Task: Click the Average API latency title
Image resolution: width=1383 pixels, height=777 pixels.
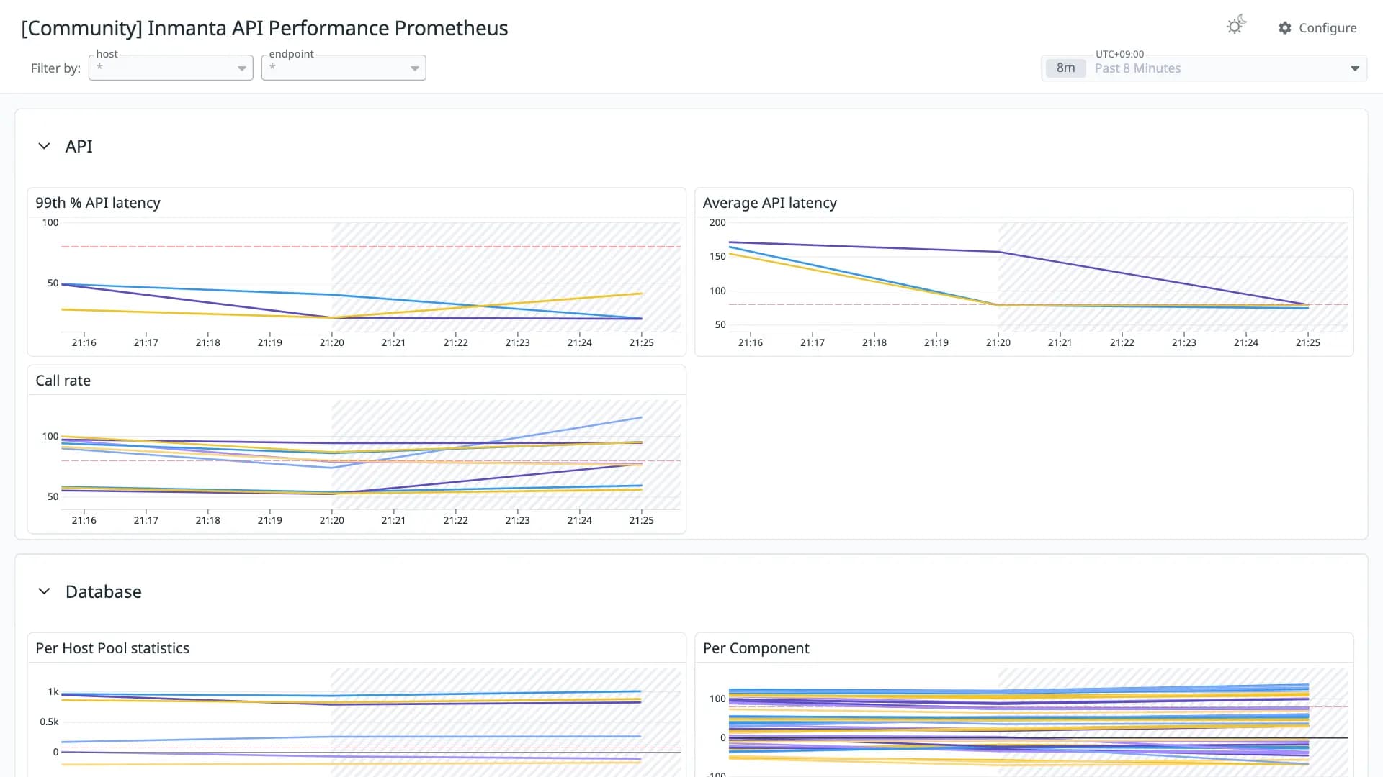Action: point(769,203)
